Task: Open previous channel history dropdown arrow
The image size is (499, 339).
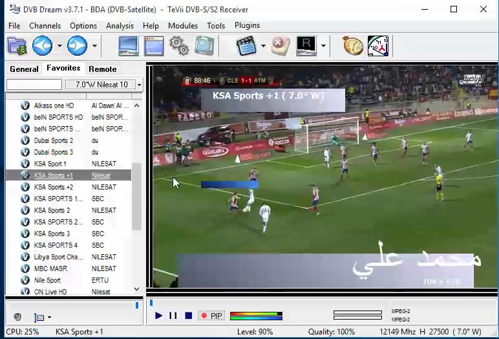Action: click(59, 46)
